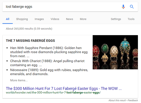141x103 pixels.
Task: Switch to the Shopping tab
Action: point(22,19)
